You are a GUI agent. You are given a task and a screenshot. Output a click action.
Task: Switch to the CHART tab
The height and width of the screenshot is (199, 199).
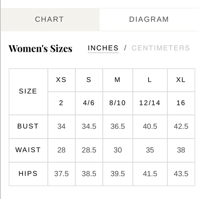(50, 20)
